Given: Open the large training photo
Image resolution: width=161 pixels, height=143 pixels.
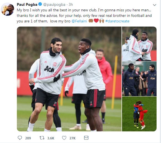Looking at the screenshot, I should tap(69, 79).
